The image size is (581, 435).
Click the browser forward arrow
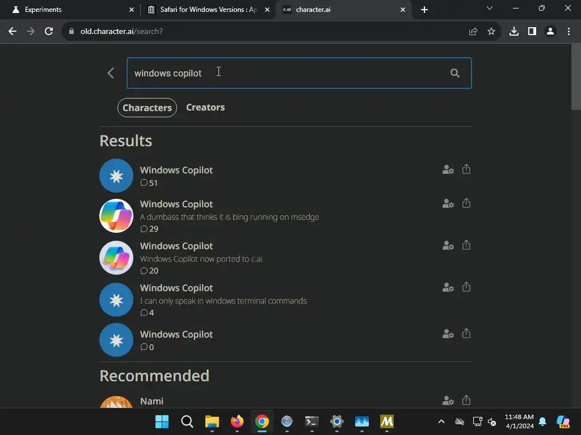(x=31, y=32)
